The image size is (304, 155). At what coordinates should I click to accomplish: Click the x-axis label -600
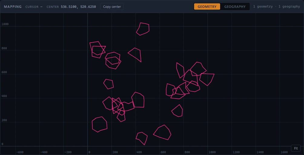pos(20,152)
